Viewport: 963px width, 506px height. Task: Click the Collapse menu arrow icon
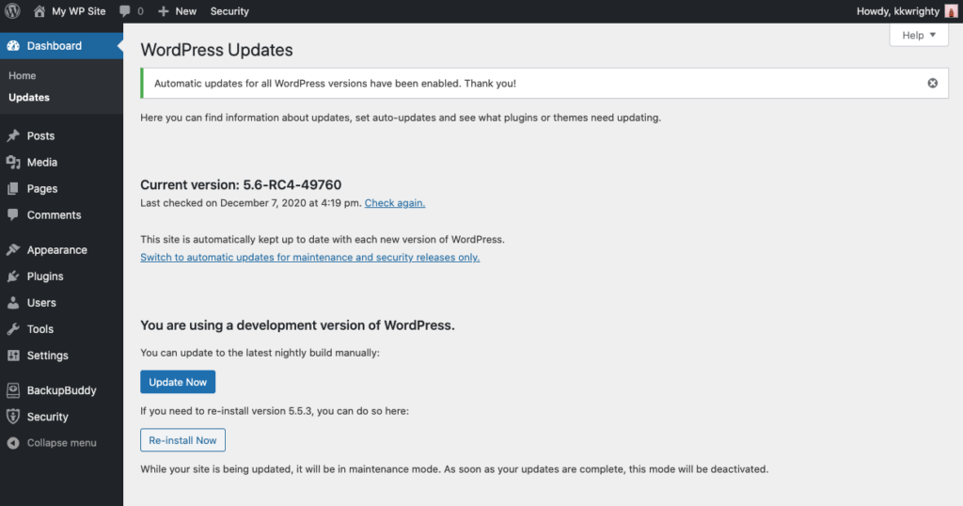13,443
